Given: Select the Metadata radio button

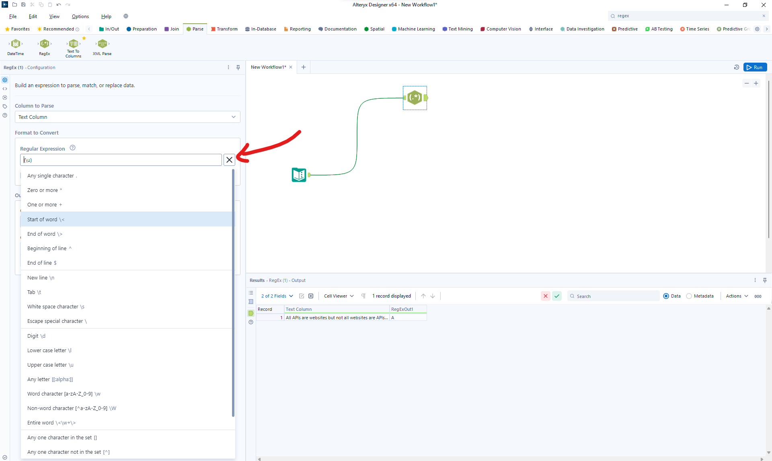Looking at the screenshot, I should pyautogui.click(x=689, y=296).
